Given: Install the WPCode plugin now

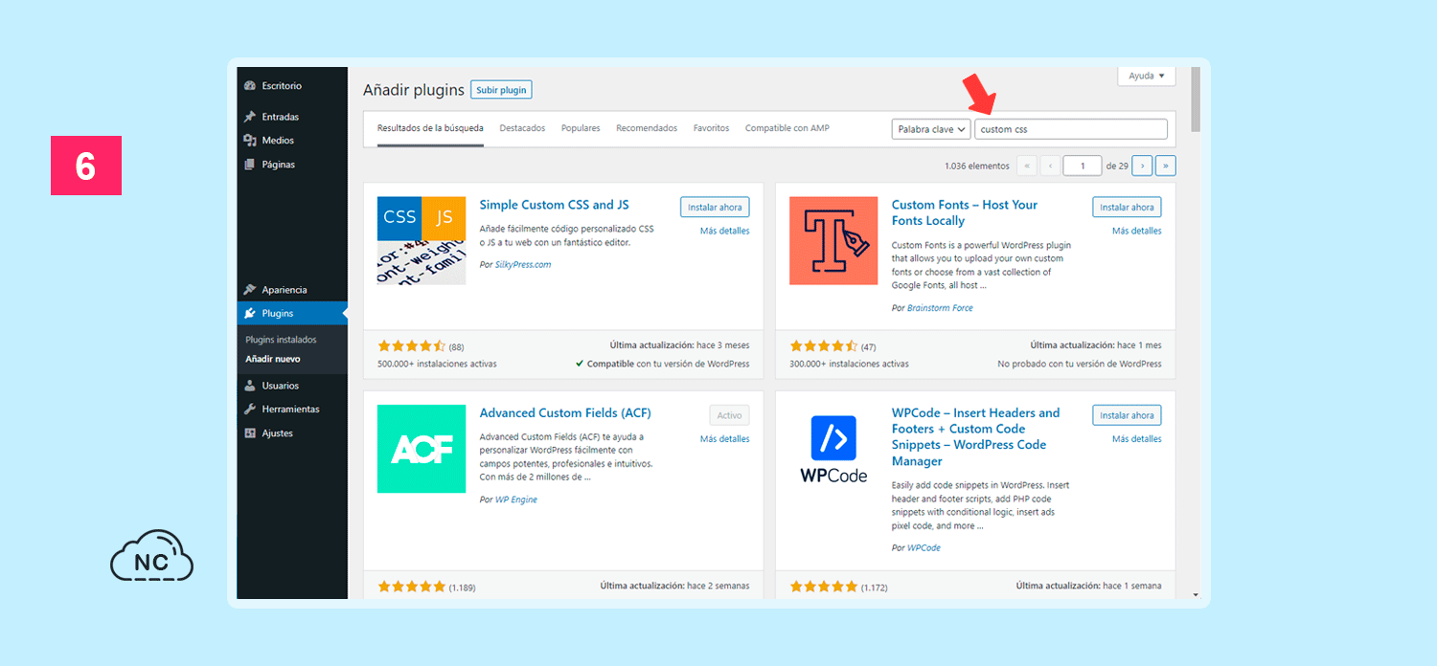Looking at the screenshot, I should point(1127,415).
